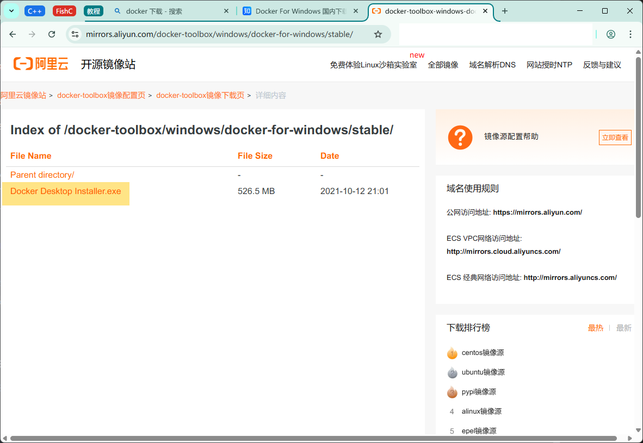Image resolution: width=643 pixels, height=443 pixels.
Task: Open epel镜像源 in ranking list
Action: coord(479,430)
